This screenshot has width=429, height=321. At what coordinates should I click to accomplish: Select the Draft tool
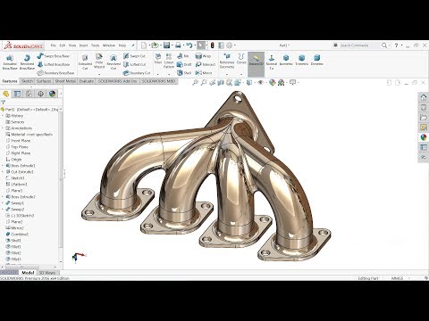pyautogui.click(x=184, y=64)
